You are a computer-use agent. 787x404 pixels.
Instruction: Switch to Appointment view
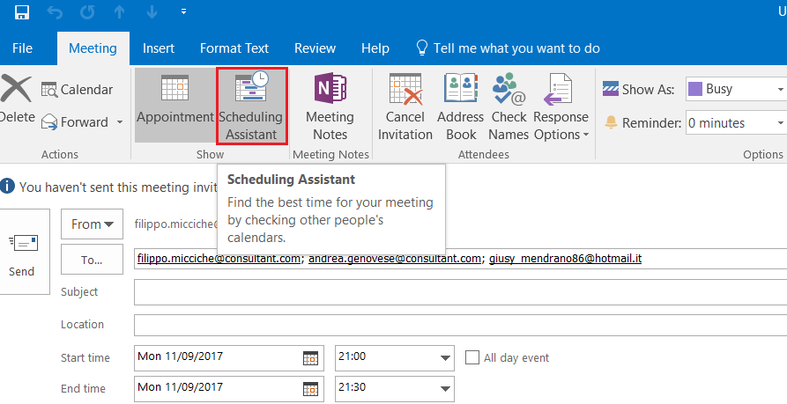click(175, 106)
